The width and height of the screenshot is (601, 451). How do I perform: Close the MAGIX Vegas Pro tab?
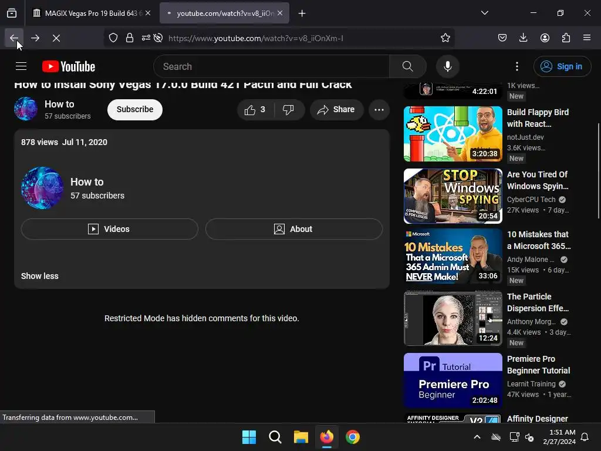coord(148,13)
